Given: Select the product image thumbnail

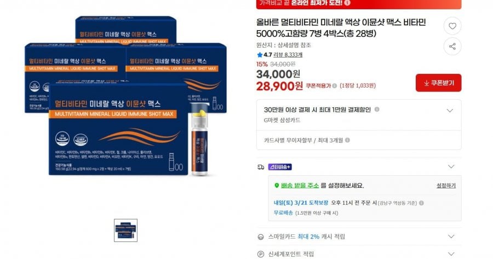Looking at the screenshot, I should click(125, 231).
